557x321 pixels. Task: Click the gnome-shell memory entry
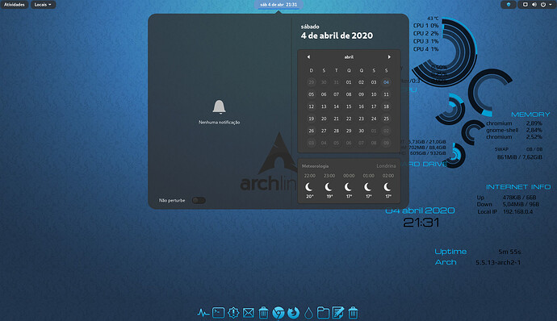[x=514, y=130]
